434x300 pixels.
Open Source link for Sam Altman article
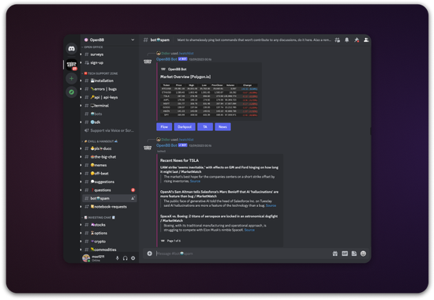click(271, 205)
